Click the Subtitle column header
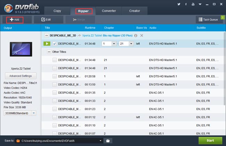 point(201,28)
